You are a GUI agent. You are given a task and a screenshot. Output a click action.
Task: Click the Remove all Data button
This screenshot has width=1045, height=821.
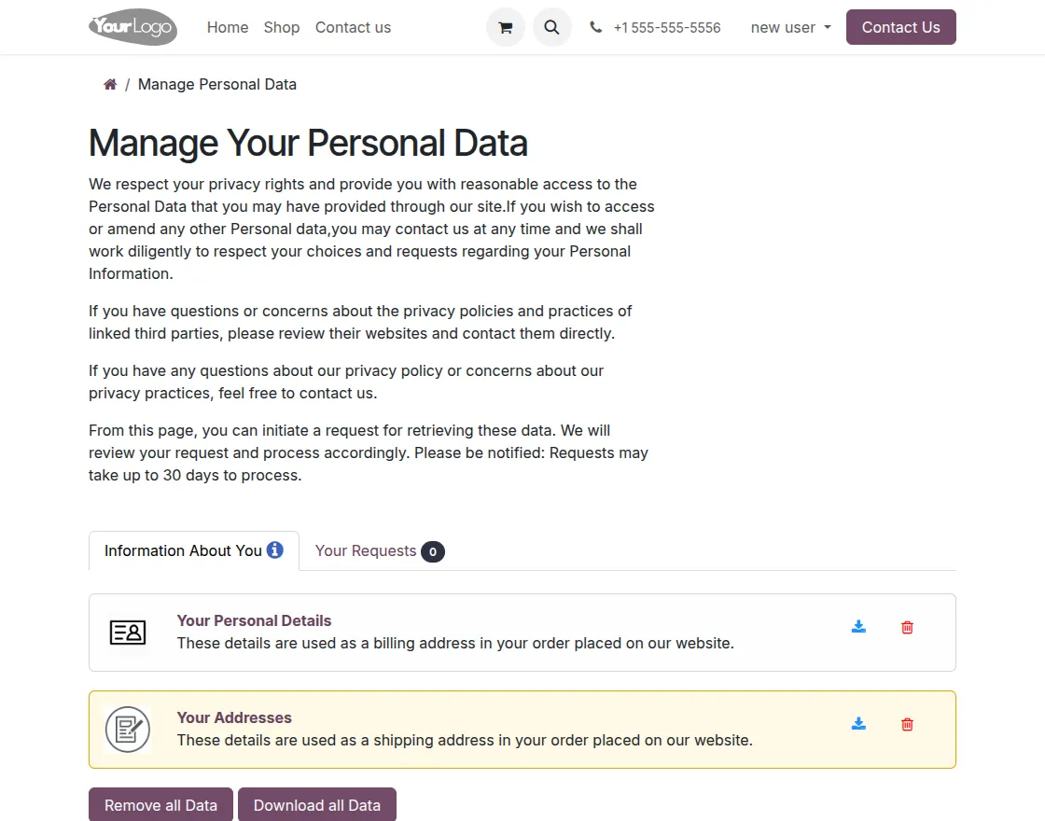click(x=160, y=803)
